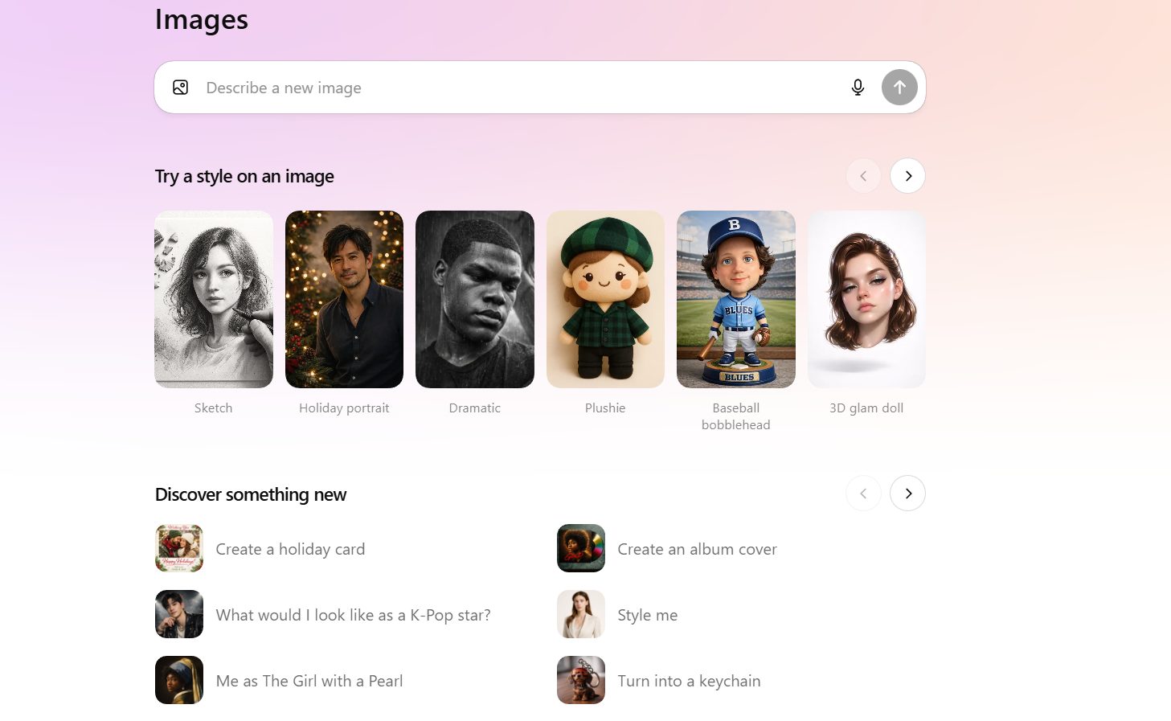Select Create an album cover
The height and width of the screenshot is (721, 1171).
(x=697, y=549)
